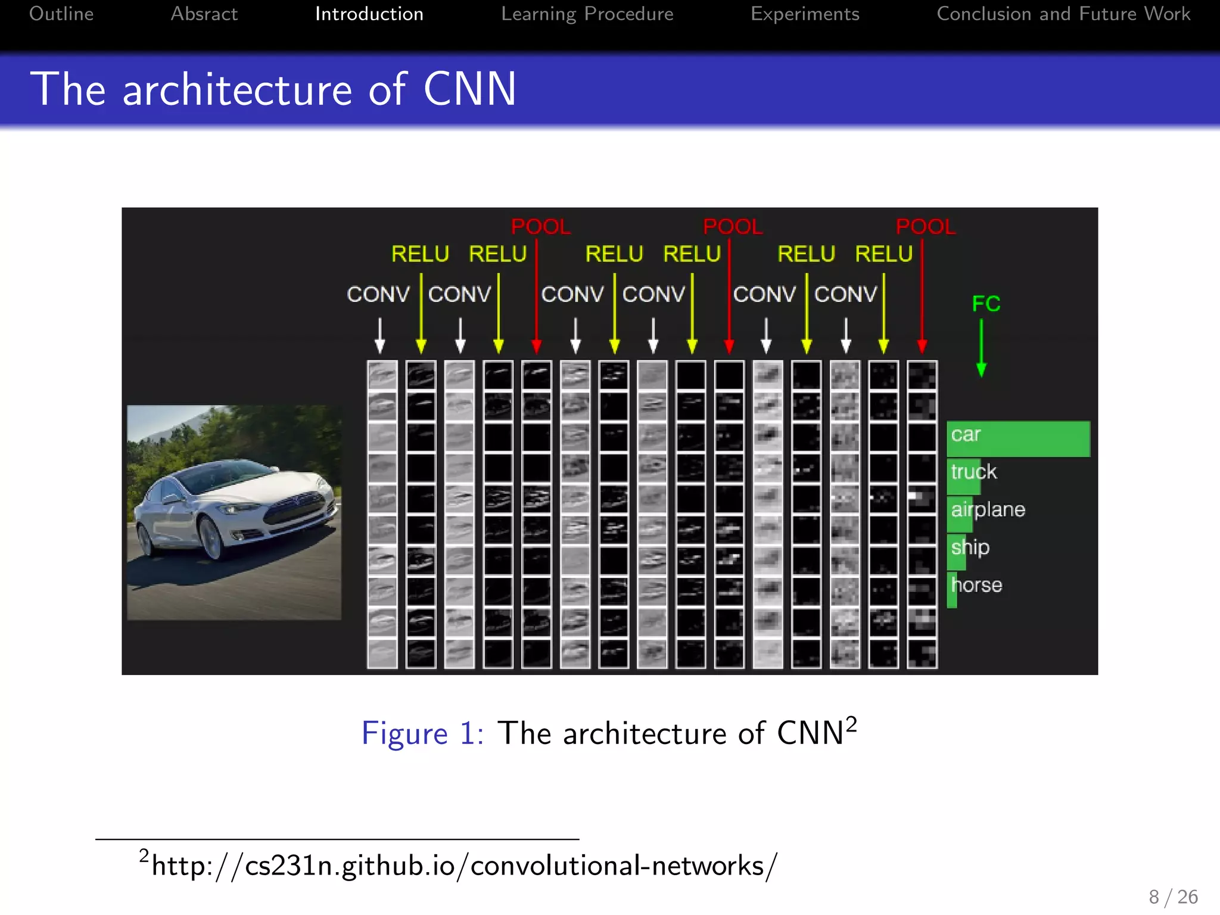1220x915 pixels.
Task: Click the green 'car' prediction bar
Action: (1019, 439)
